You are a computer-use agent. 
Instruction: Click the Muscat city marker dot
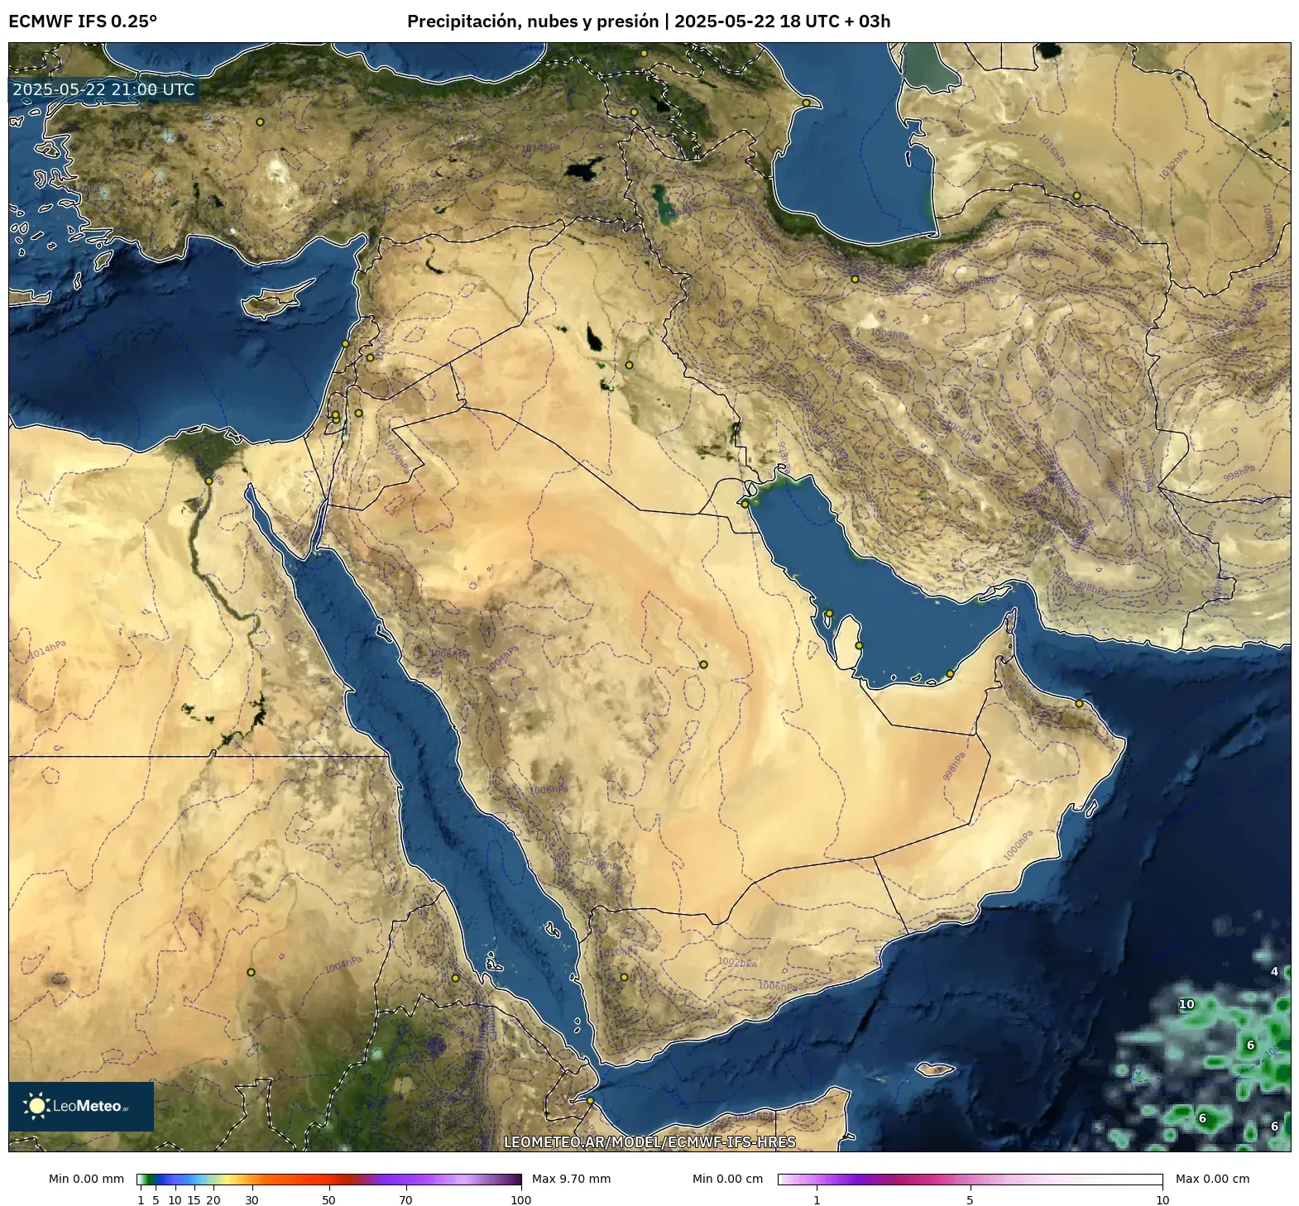[1079, 704]
